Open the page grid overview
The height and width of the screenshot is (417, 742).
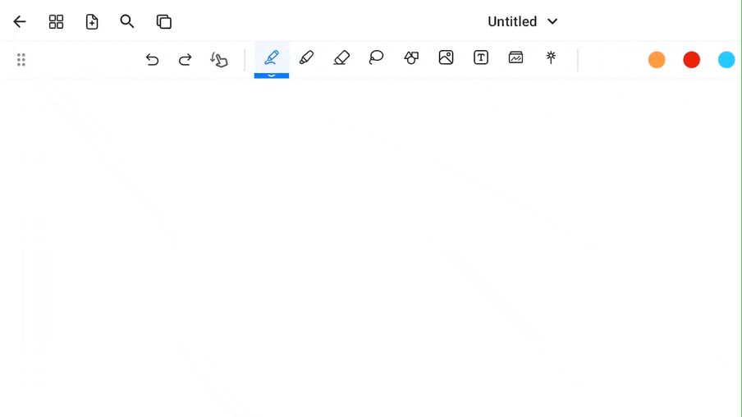point(57,22)
